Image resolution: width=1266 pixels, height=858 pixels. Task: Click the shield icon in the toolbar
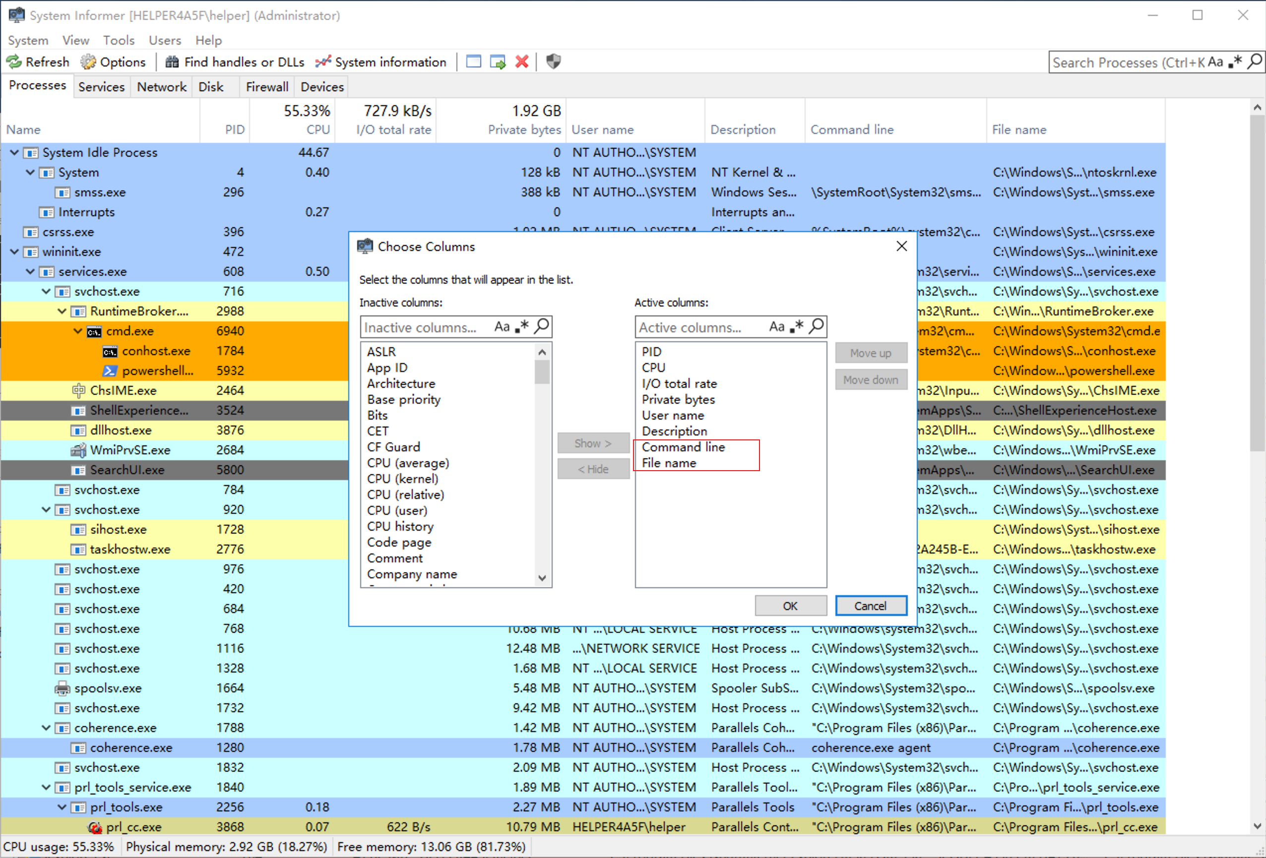click(x=553, y=61)
